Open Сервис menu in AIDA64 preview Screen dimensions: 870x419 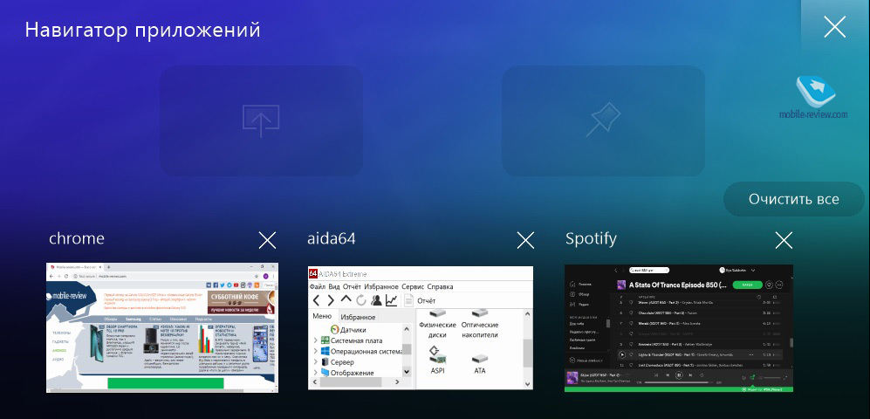(x=413, y=287)
